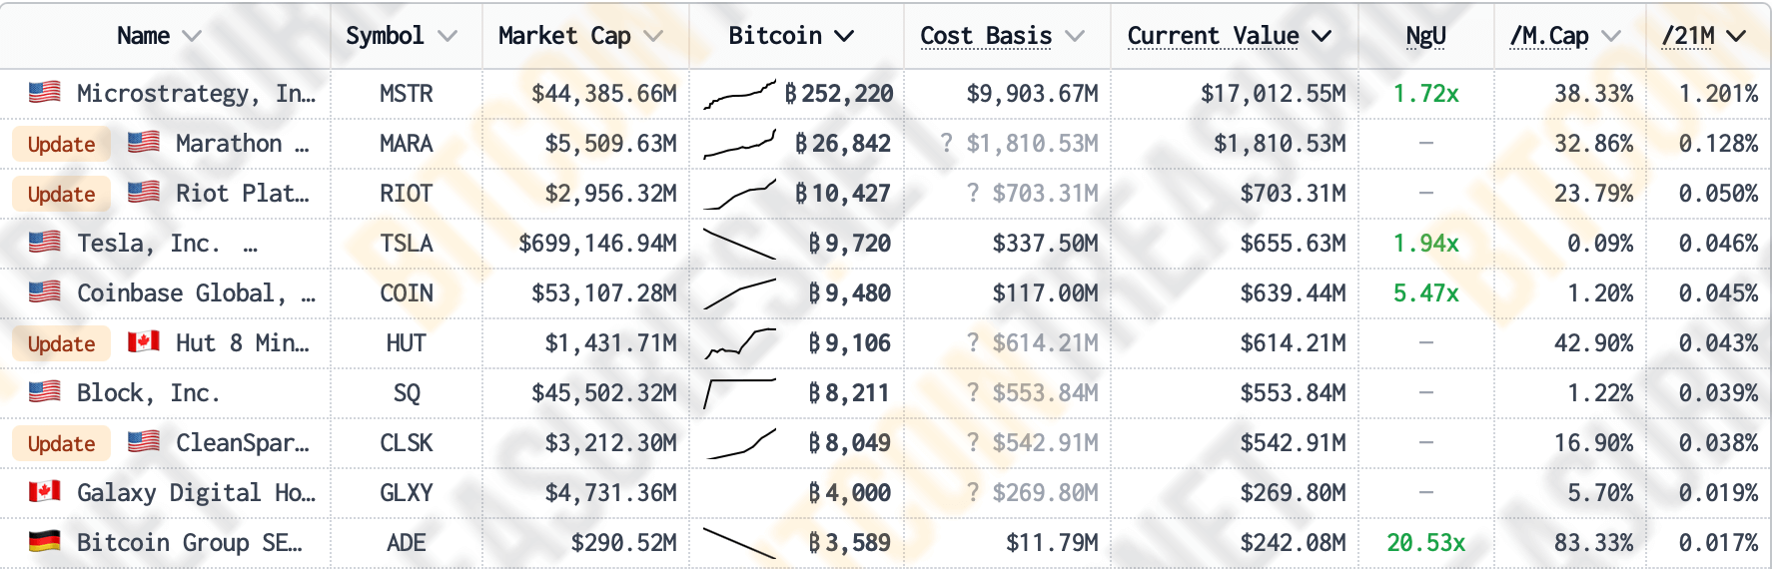Click the German flag beside Bitcoin Group SE
The height and width of the screenshot is (569, 1776).
point(44,541)
